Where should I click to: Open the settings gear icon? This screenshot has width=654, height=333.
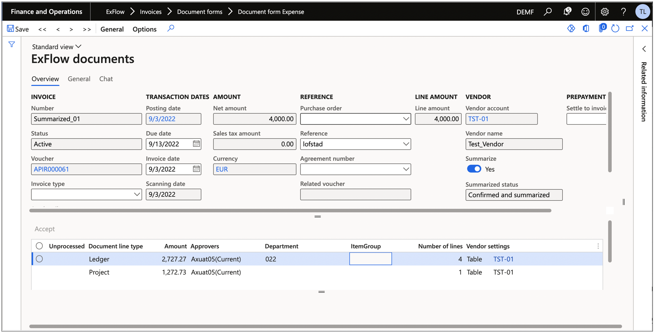click(x=605, y=12)
